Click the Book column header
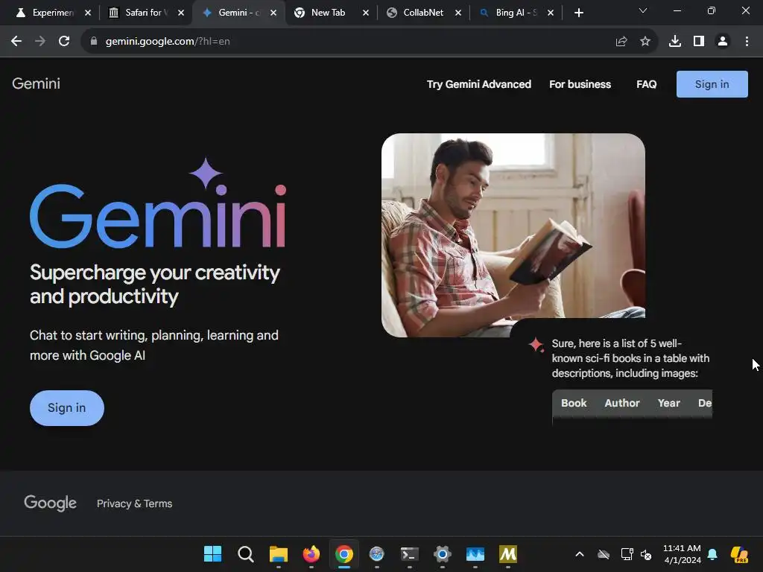The height and width of the screenshot is (572, 763). click(574, 403)
